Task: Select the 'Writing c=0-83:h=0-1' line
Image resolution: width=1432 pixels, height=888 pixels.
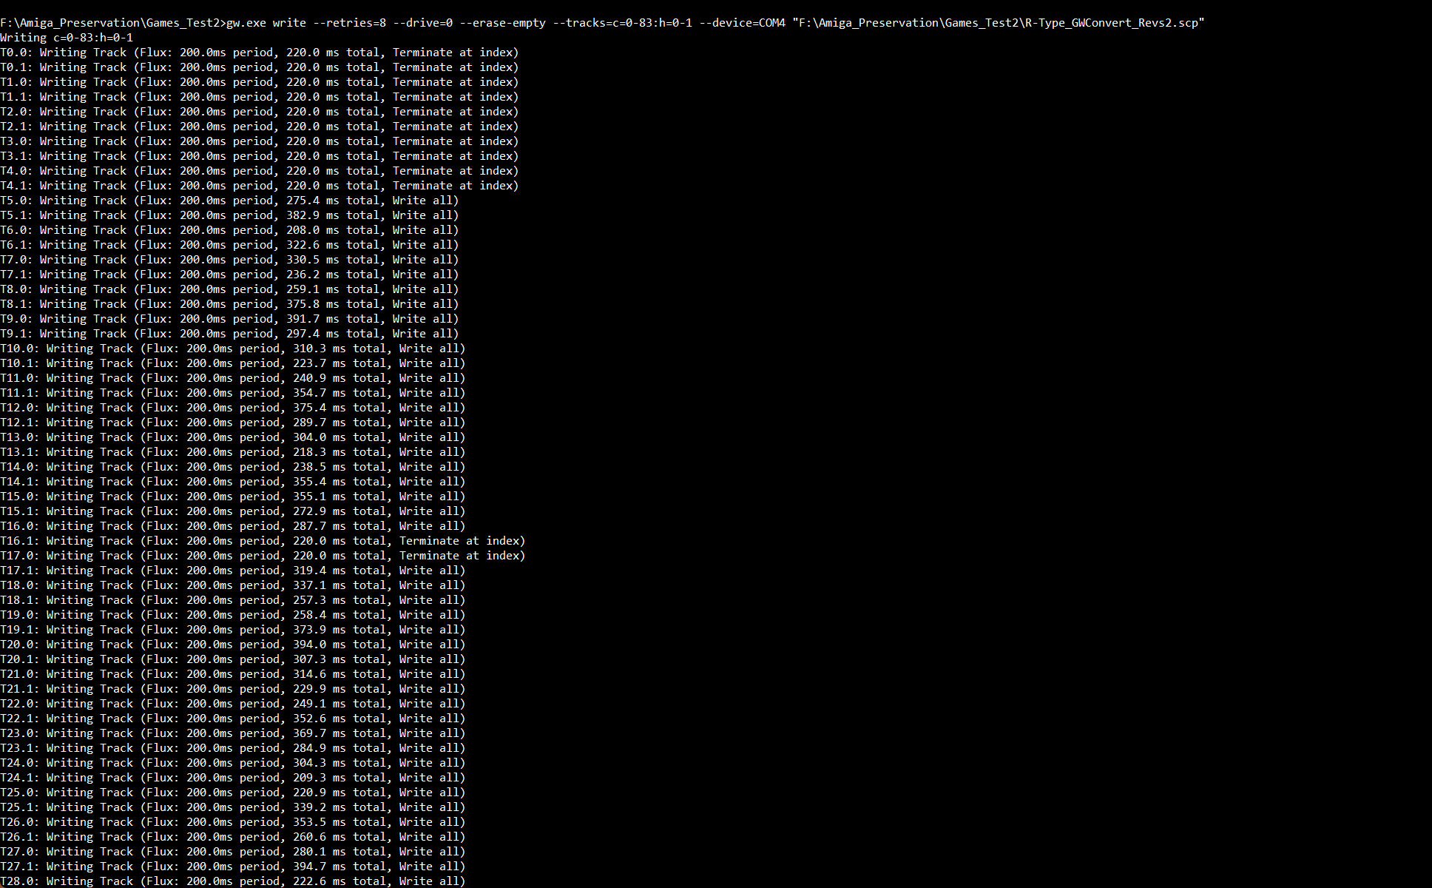Action: coord(67,38)
